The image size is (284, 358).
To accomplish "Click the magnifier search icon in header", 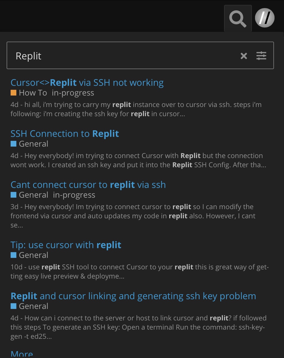I will [238, 18].
